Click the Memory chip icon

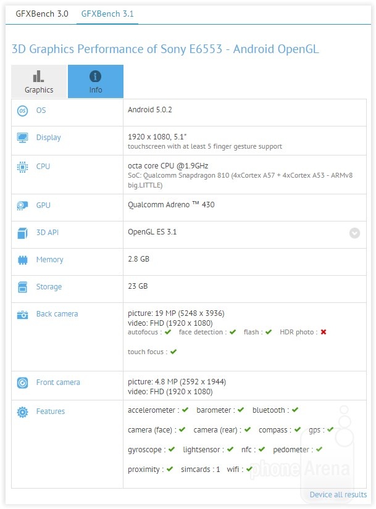click(x=22, y=260)
